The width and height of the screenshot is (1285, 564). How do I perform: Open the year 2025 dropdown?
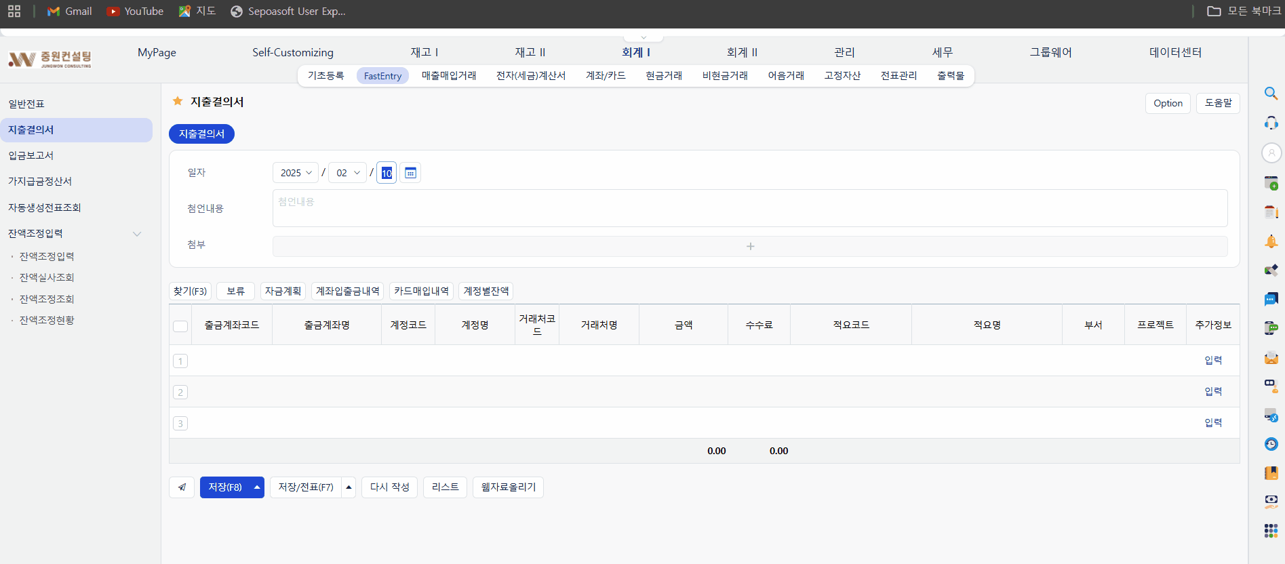pyautogui.click(x=296, y=173)
